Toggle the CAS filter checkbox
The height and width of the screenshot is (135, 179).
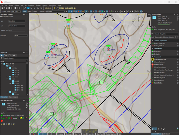pyautogui.click(x=117, y=134)
